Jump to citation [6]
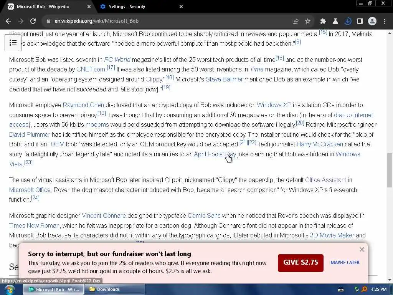This screenshot has height=295, width=393. pos(298,41)
